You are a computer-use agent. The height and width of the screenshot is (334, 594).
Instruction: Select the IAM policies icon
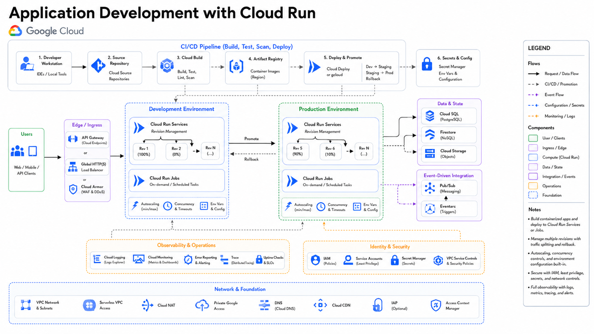click(316, 260)
